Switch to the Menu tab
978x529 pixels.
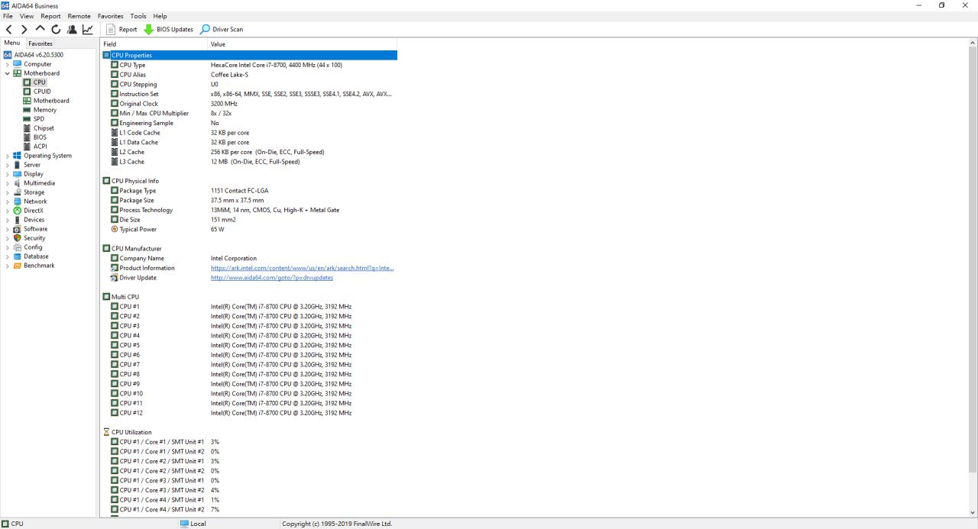point(11,44)
